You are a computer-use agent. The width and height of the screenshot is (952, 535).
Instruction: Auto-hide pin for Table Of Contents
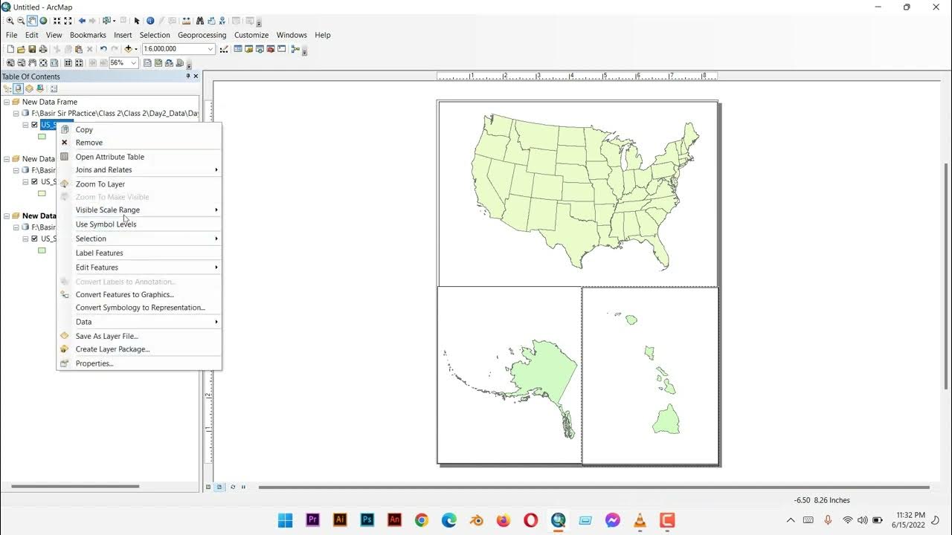pyautogui.click(x=188, y=77)
